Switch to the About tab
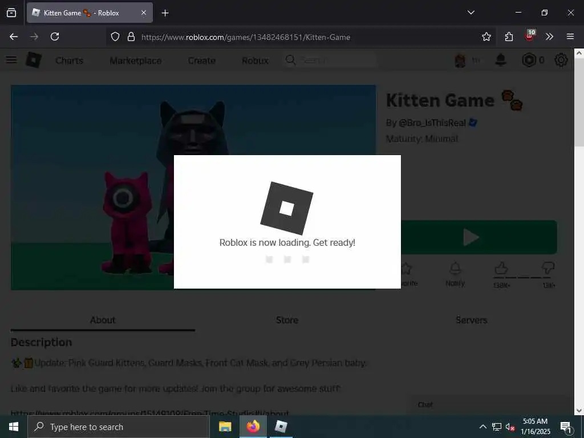Image resolution: width=584 pixels, height=438 pixels. point(103,320)
